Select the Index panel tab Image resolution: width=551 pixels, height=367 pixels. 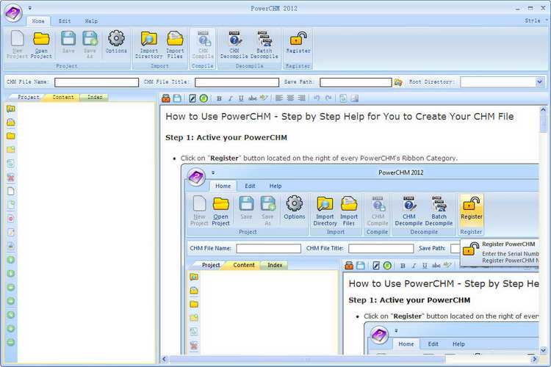[95, 98]
